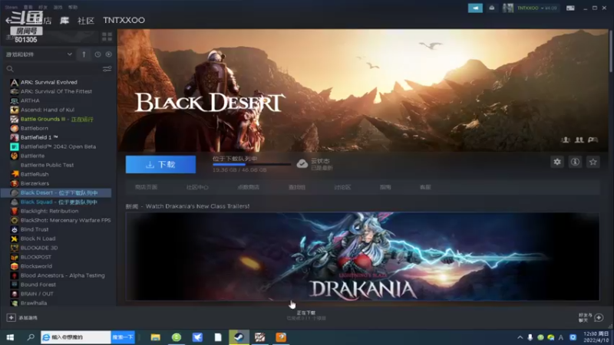This screenshot has width=614, height=345.
Task: Toggle ready-to-play filter icon
Action: point(108,54)
